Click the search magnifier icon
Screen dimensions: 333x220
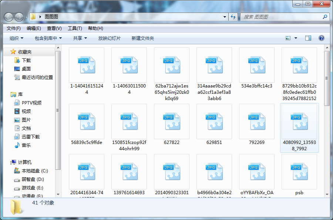coord(325,17)
